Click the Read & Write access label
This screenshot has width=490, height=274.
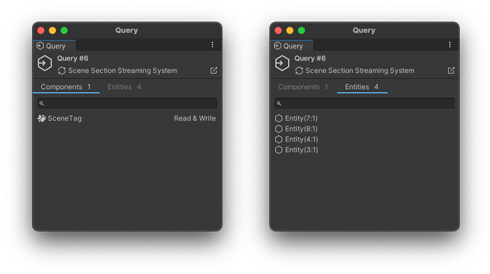click(195, 118)
